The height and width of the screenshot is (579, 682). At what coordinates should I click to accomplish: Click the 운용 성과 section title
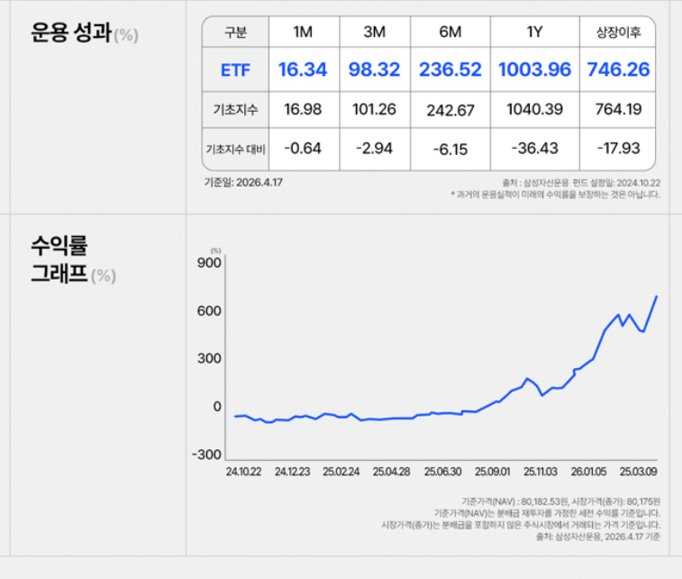[x=70, y=34]
